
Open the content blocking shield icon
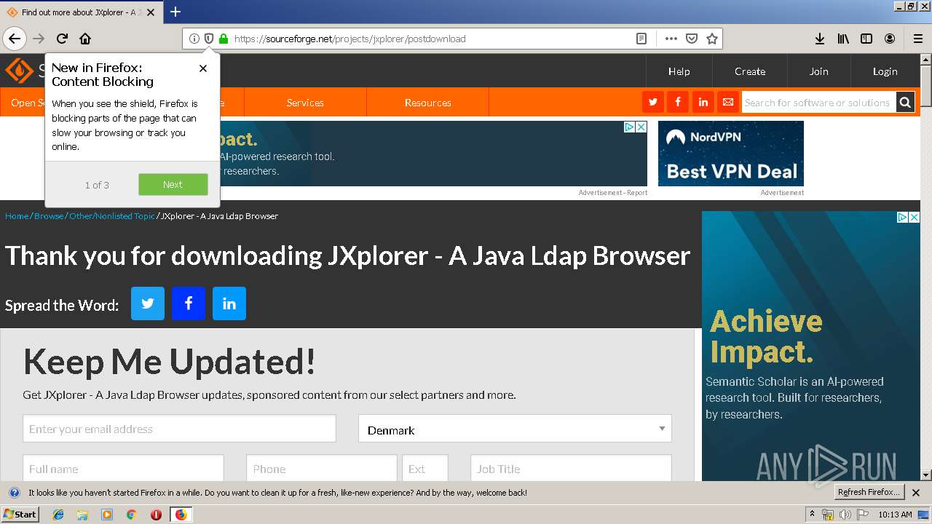pyautogui.click(x=209, y=39)
